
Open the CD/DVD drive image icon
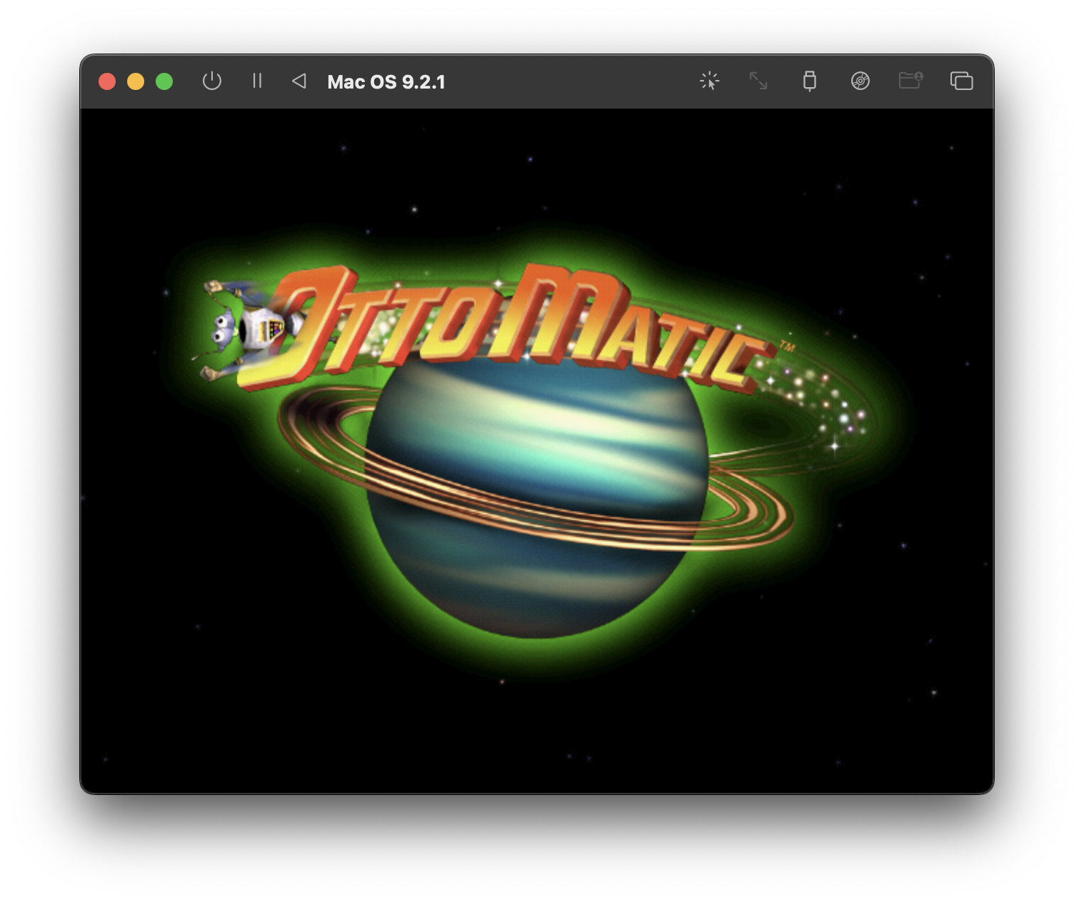860,81
